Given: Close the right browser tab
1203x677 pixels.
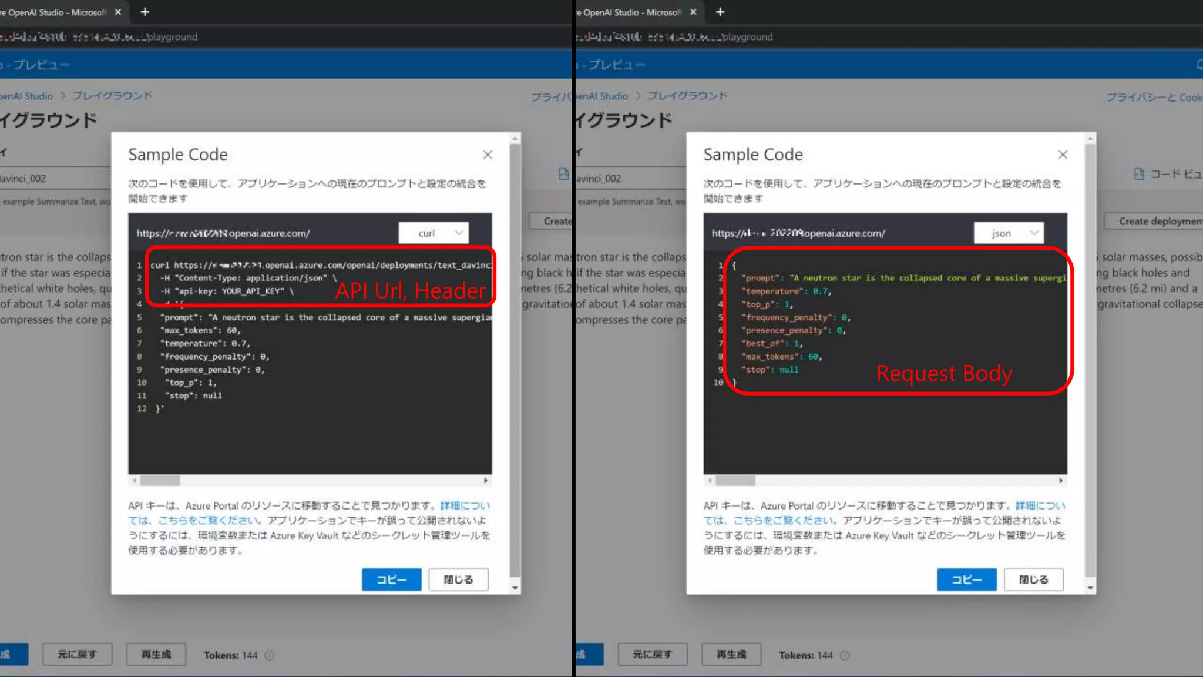Looking at the screenshot, I should [x=693, y=12].
